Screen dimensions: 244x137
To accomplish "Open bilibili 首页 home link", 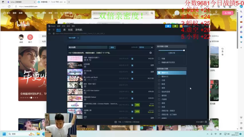I will 7,13.
